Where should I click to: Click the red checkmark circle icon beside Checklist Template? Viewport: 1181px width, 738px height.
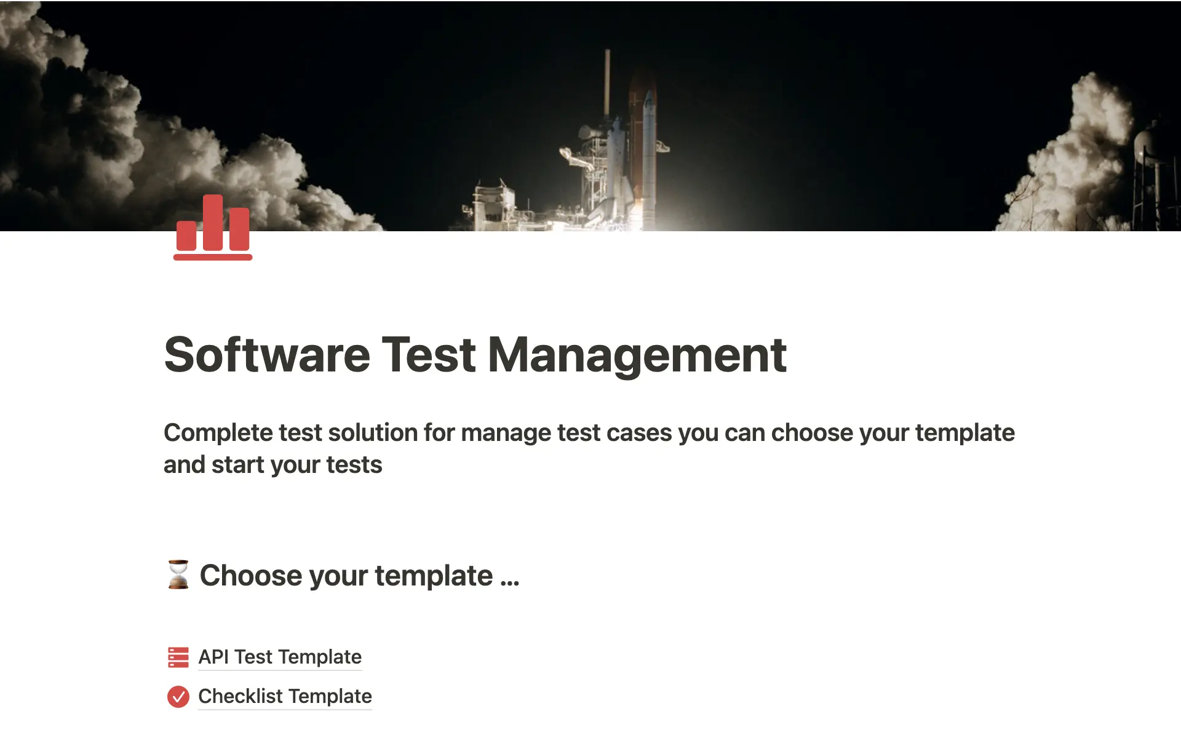[x=178, y=697]
